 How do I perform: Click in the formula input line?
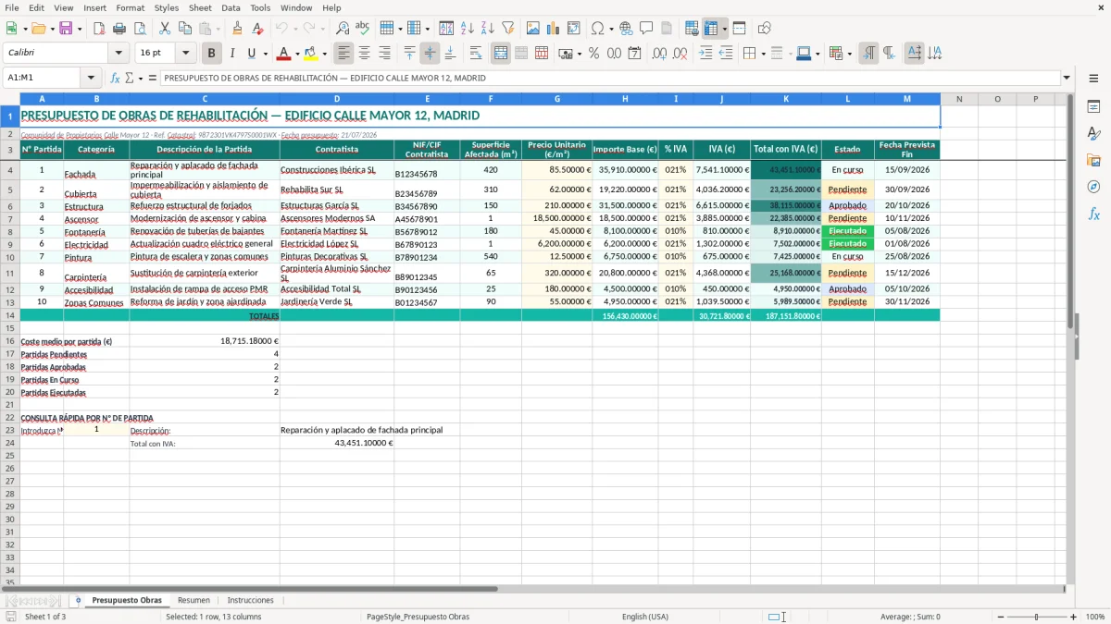pos(609,78)
